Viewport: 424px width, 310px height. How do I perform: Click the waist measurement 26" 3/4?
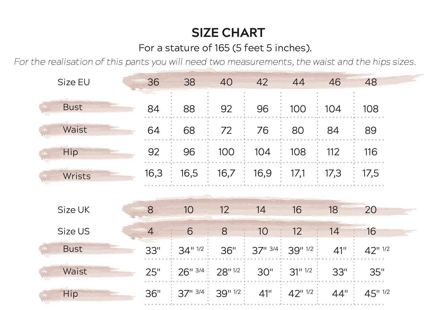(191, 272)
